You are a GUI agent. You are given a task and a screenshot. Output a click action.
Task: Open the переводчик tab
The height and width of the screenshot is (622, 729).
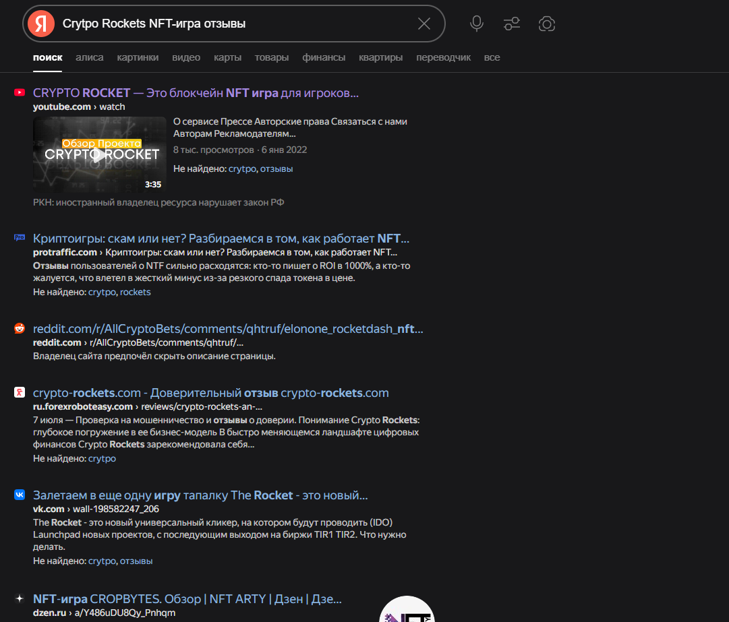tap(443, 57)
